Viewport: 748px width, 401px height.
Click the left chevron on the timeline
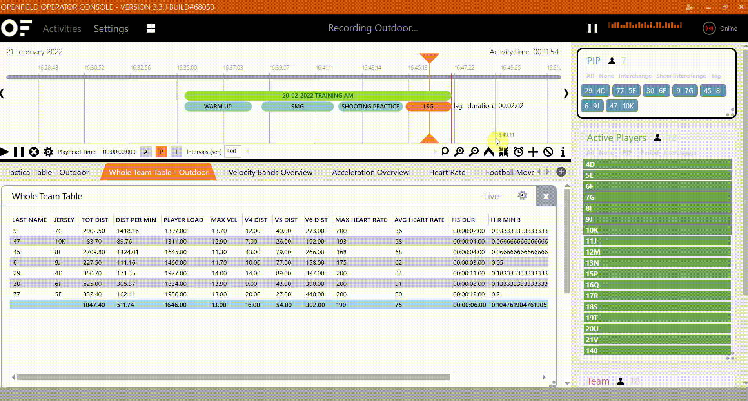(2, 93)
